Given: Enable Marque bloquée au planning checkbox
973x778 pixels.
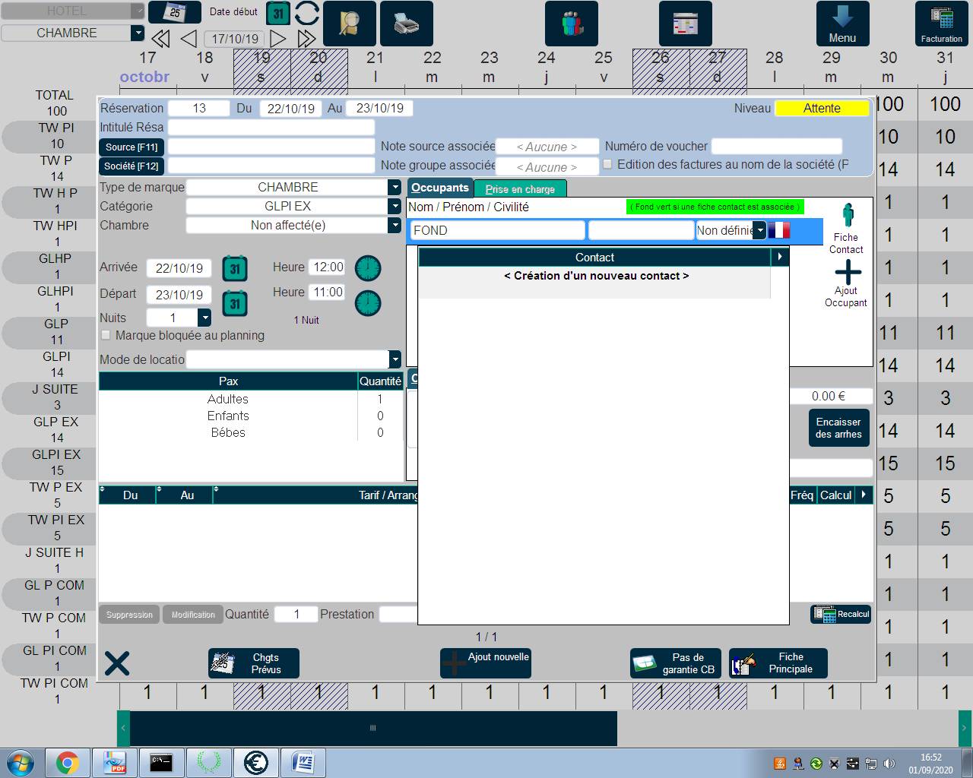Looking at the screenshot, I should tap(106, 335).
